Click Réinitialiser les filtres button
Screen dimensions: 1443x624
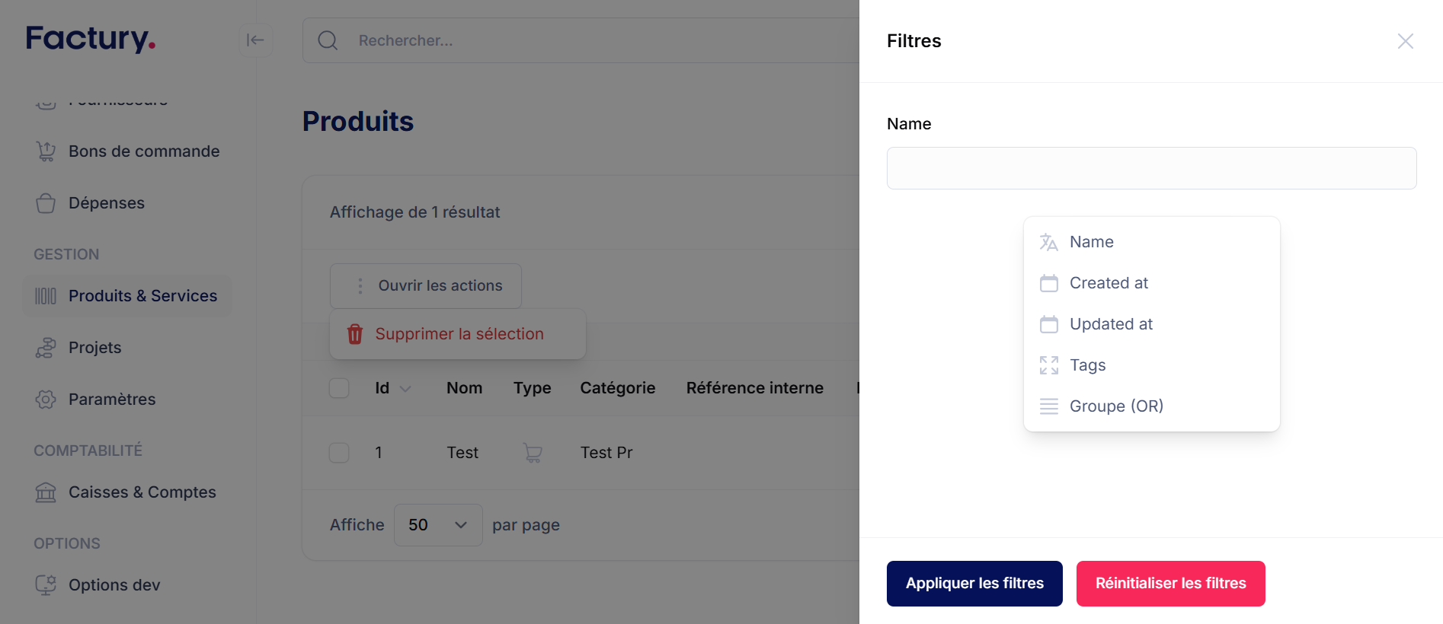(x=1170, y=584)
